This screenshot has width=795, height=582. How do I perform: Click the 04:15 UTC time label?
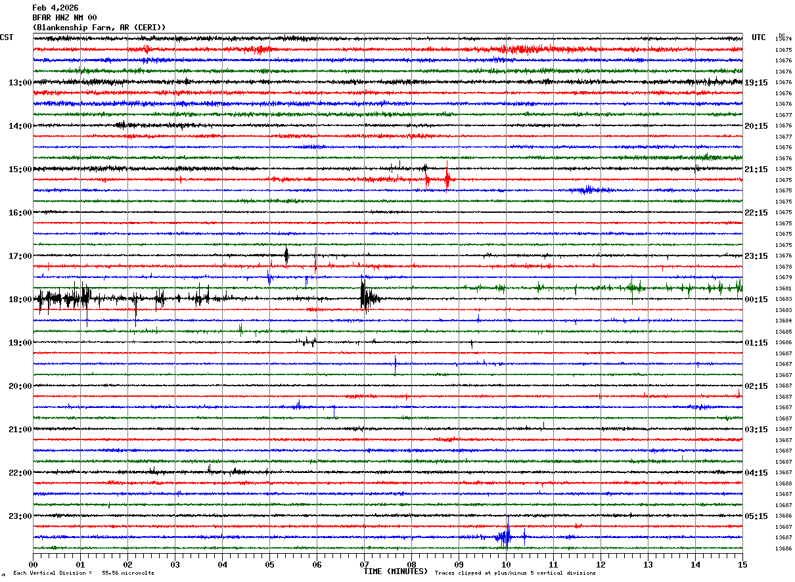(756, 473)
